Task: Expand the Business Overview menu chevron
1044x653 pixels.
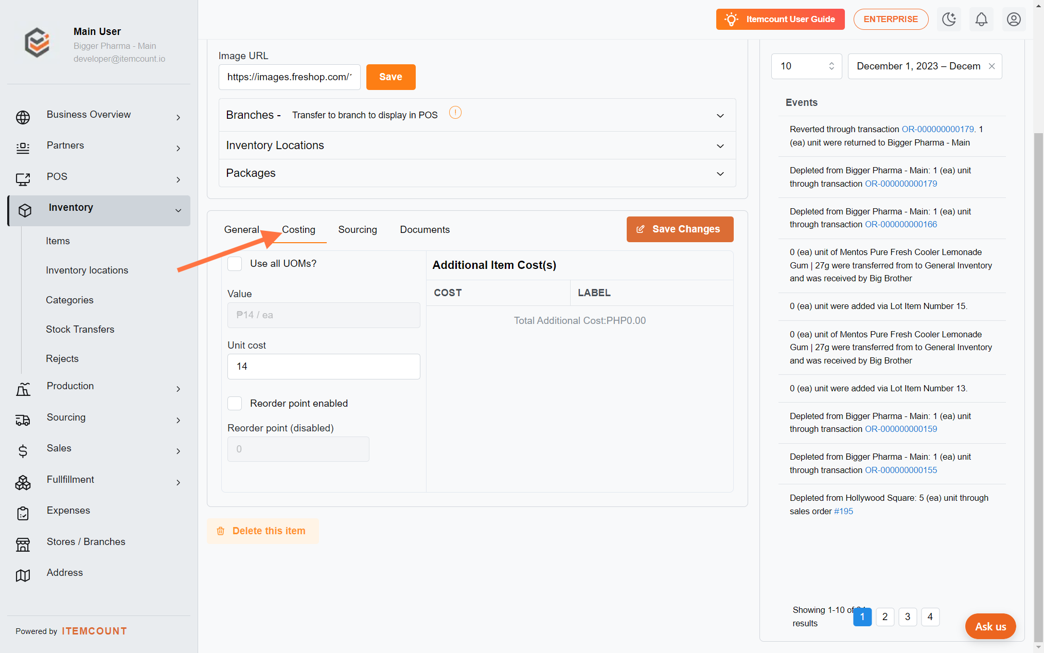Action: point(179,118)
